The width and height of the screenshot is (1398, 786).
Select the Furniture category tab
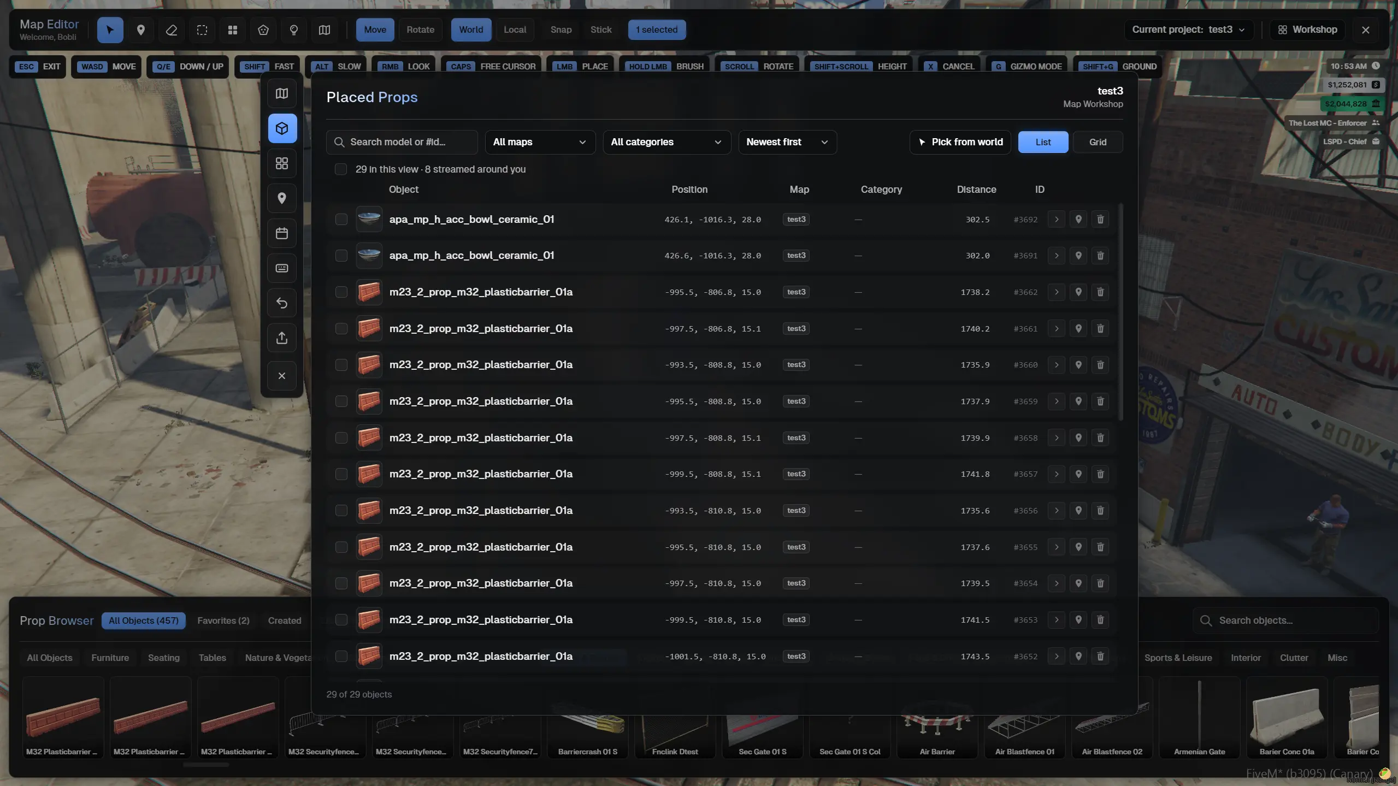click(110, 658)
